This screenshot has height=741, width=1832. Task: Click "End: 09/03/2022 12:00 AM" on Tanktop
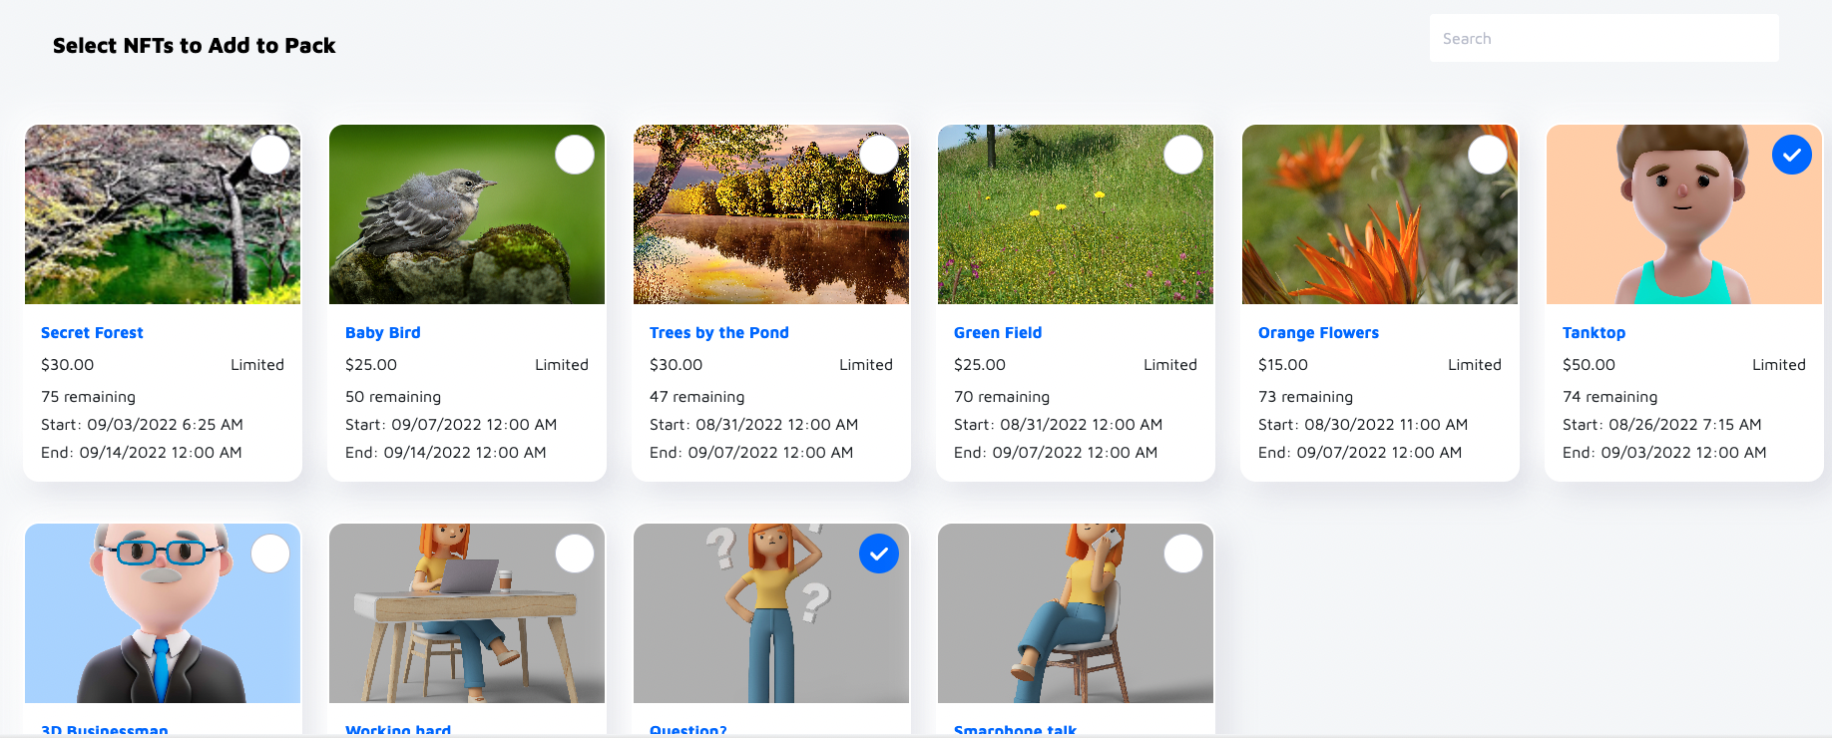(1664, 453)
